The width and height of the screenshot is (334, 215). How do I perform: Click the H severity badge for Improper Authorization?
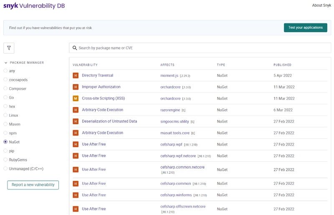[x=76, y=87]
